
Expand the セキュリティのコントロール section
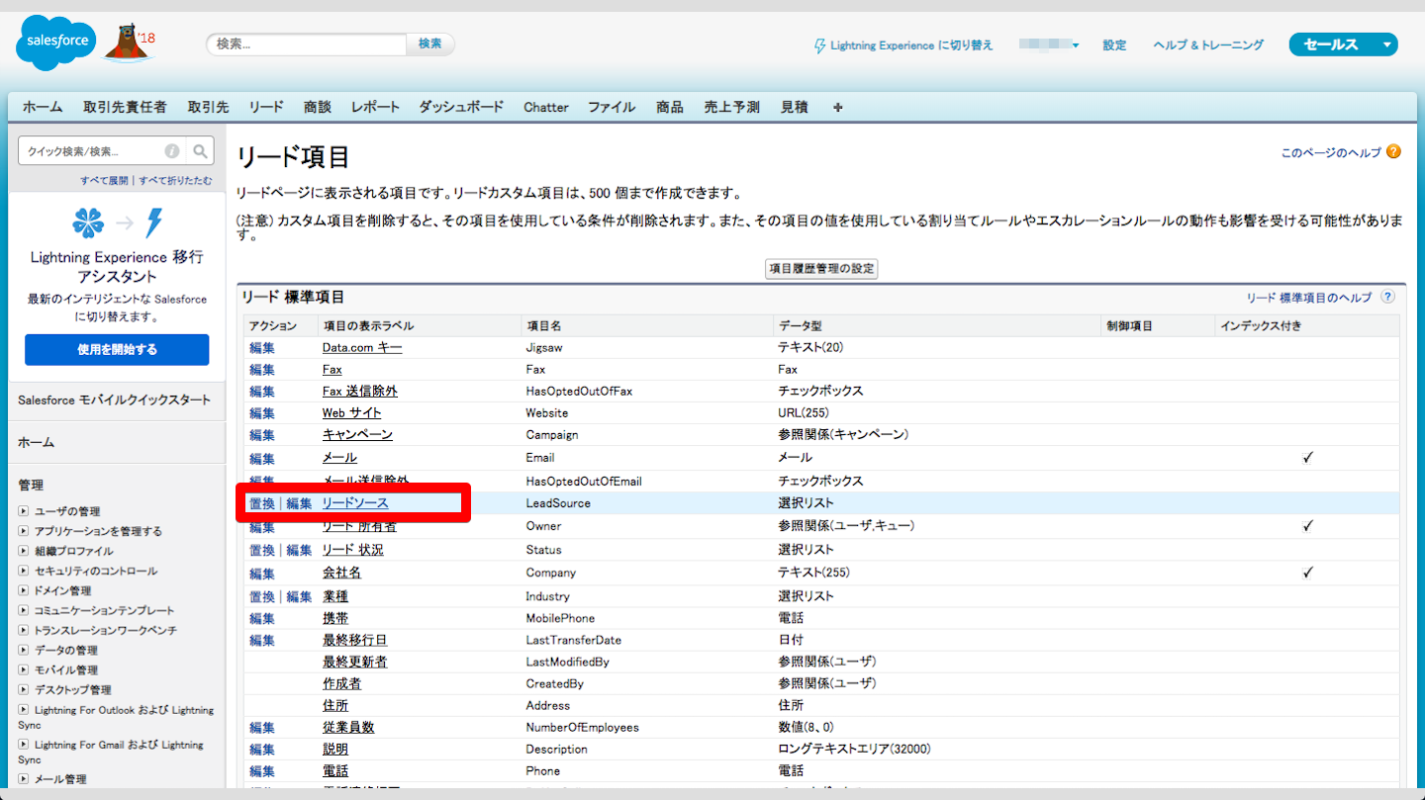(23, 571)
